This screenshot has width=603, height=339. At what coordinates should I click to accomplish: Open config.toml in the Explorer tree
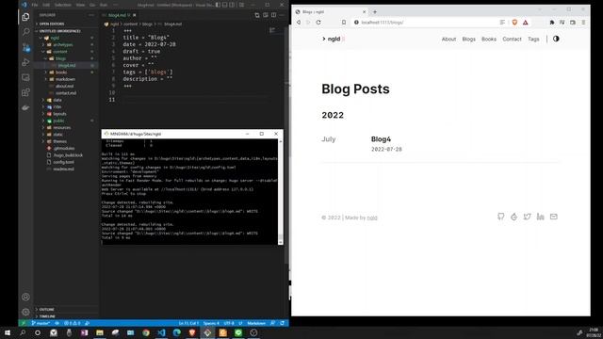pyautogui.click(x=63, y=162)
